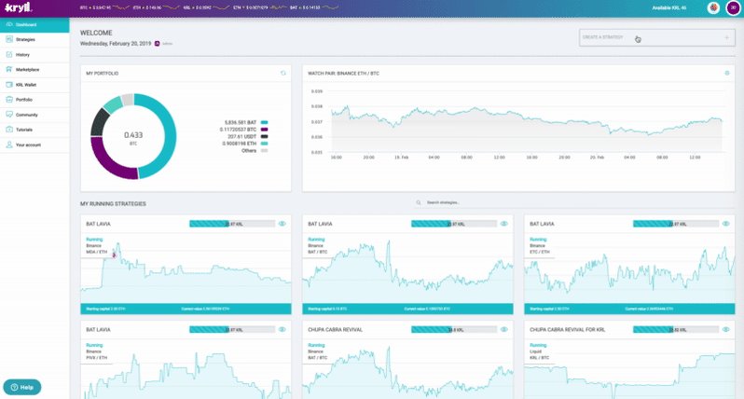
Task: Click the Running status on PIVX/ETH card
Action: (x=94, y=345)
